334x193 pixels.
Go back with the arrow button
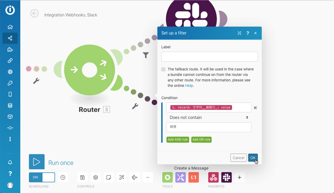point(35,13)
